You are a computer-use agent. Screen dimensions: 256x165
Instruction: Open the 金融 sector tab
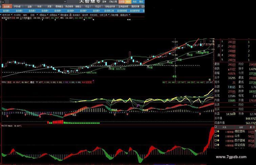29,6
